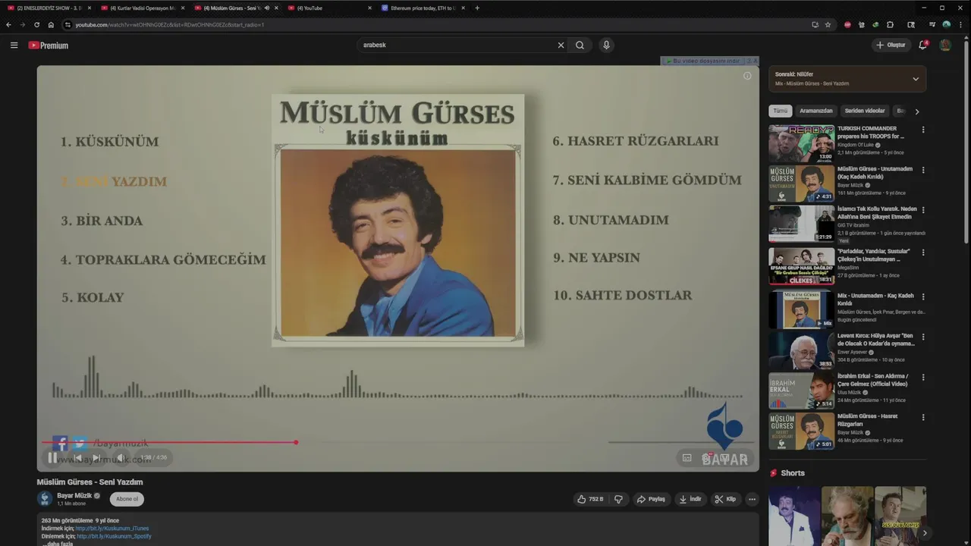Open player settings gear
This screenshot has height=546, width=971.
pyautogui.click(x=707, y=457)
